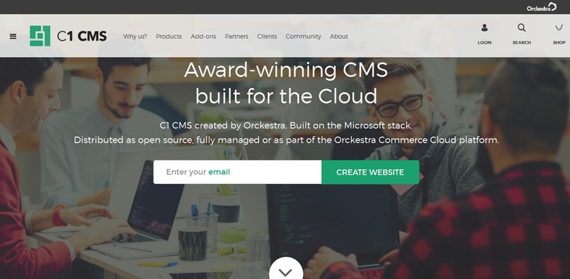Open the Why us? menu

click(136, 36)
